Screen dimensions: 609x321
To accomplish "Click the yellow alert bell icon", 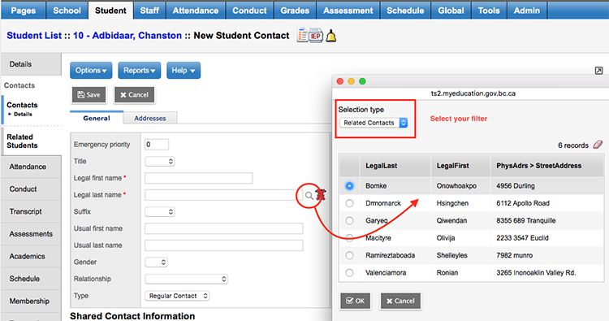I will pyautogui.click(x=331, y=36).
